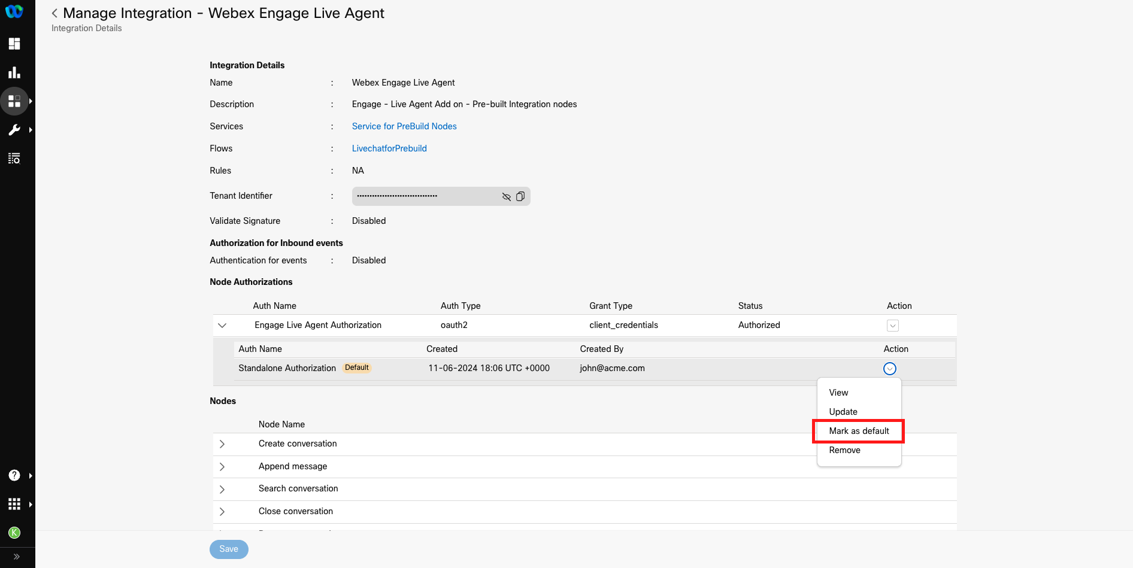
Task: Choose Mark as default in the menu
Action: 859,431
